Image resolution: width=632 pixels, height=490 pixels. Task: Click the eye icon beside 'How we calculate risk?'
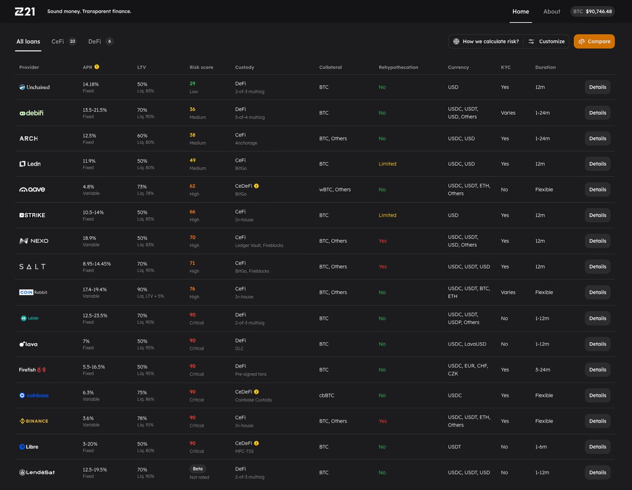pos(456,42)
